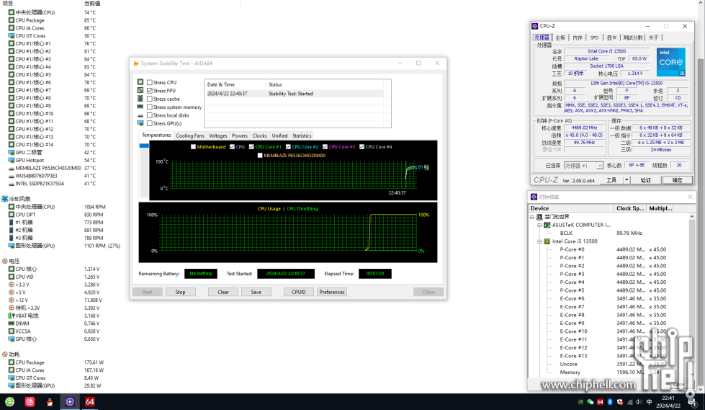705x410 pixels.
Task: Click the CPUID button
Action: click(299, 292)
